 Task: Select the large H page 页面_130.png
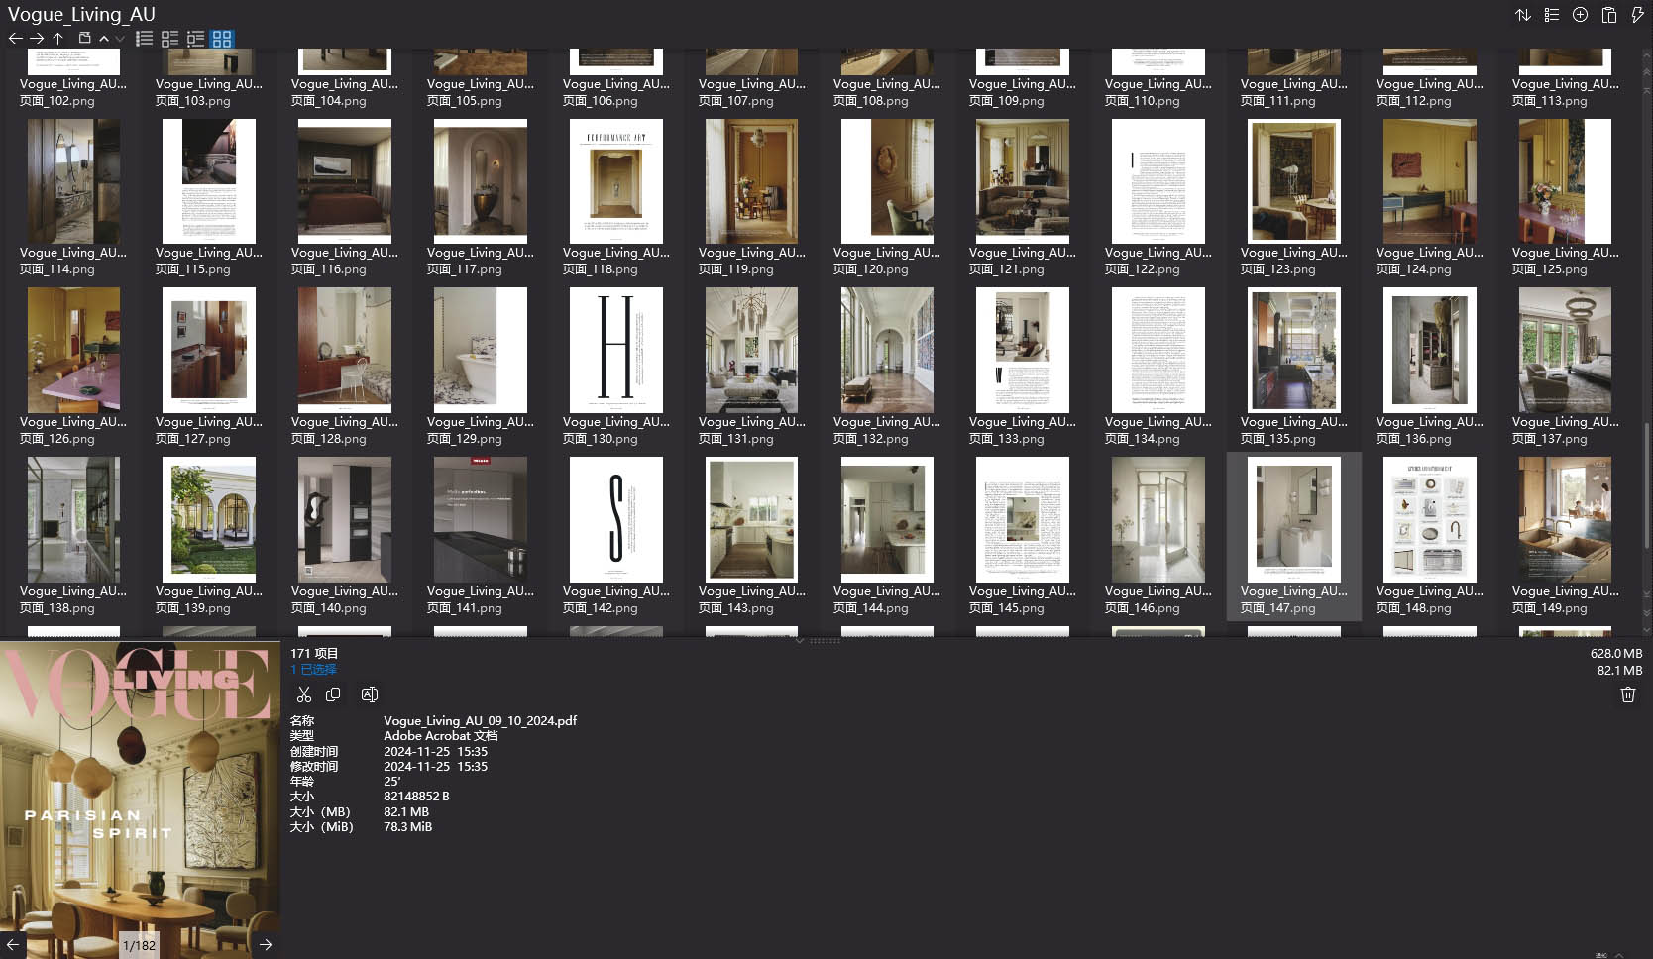click(616, 351)
